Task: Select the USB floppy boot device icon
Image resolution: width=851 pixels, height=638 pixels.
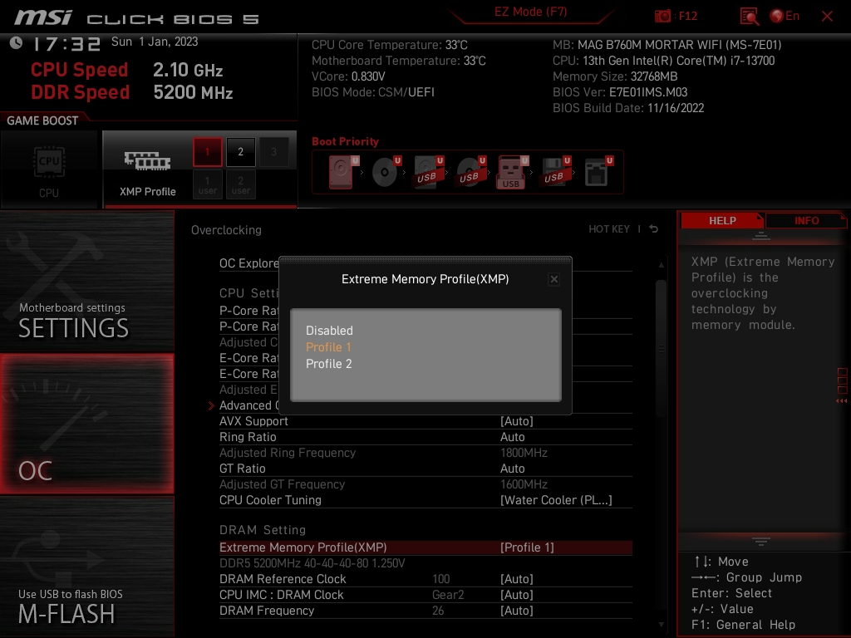Action: 555,171
